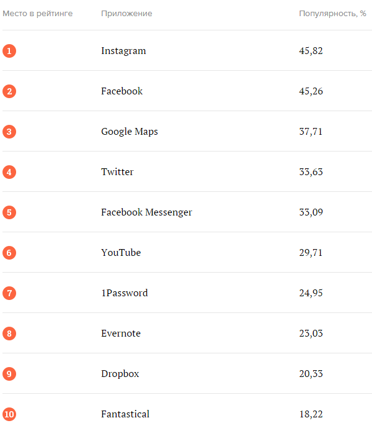Click the Fantastical app name
This screenshot has height=436, width=372.
pyautogui.click(x=125, y=414)
